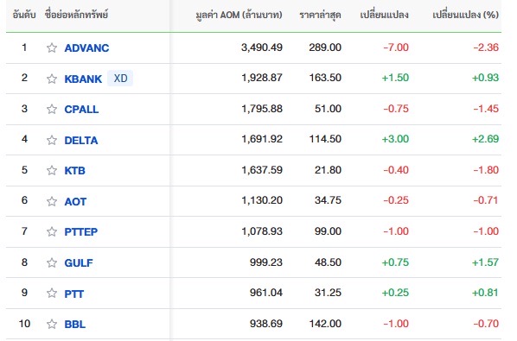This screenshot has width=517, height=341.
Task: Sort by the มูลค่า AOM column header
Action: pos(239,15)
